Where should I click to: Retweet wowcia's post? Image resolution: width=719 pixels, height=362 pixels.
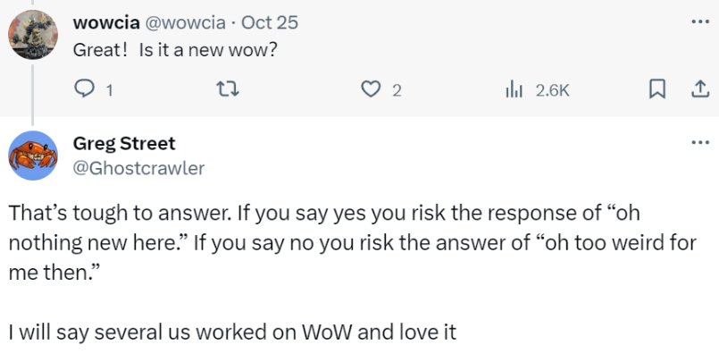coord(228,89)
